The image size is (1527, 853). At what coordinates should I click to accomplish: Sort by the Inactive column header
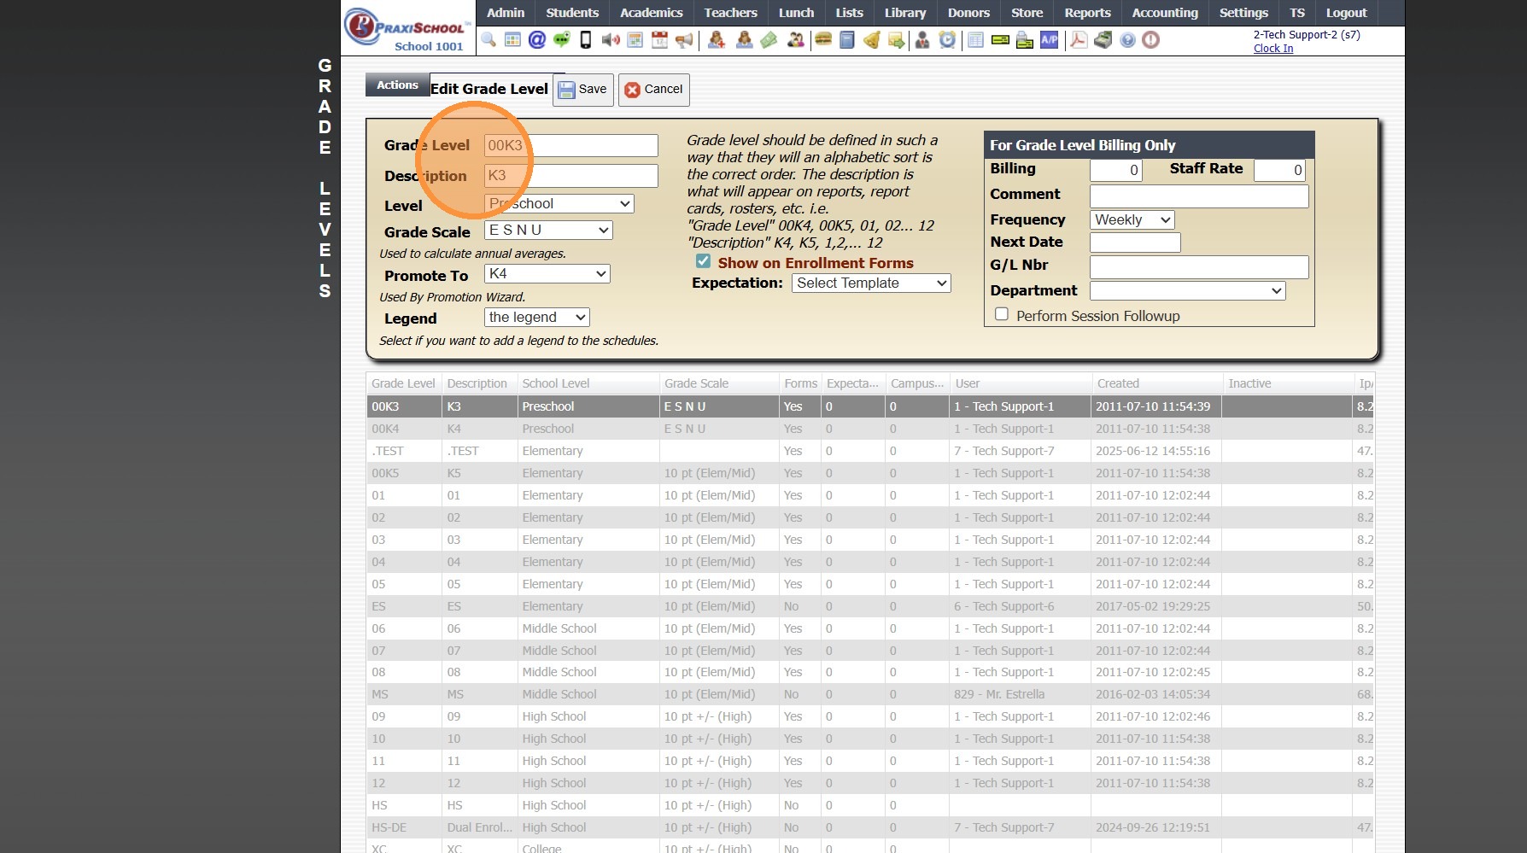1287,383
